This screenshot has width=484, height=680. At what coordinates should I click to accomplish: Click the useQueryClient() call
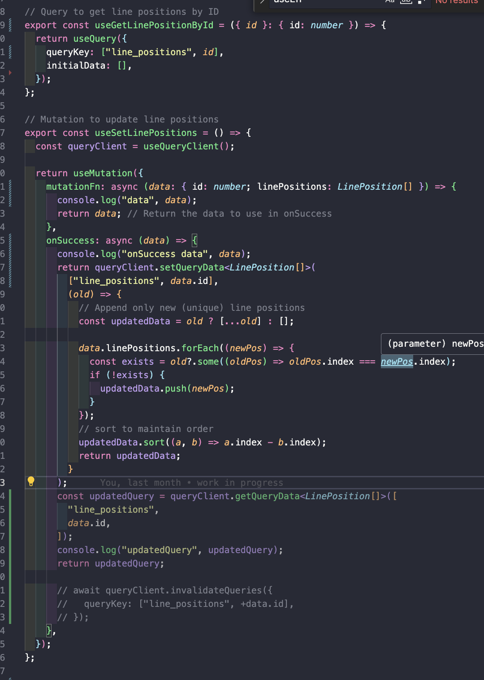(186, 146)
